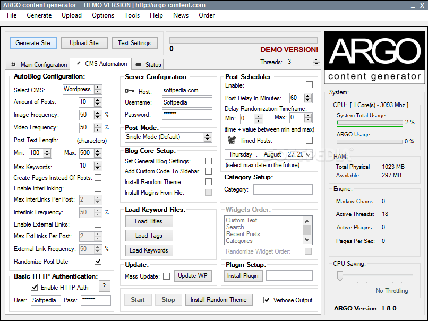The width and height of the screenshot is (428, 321).
Task: Open Text Settings
Action: click(134, 43)
